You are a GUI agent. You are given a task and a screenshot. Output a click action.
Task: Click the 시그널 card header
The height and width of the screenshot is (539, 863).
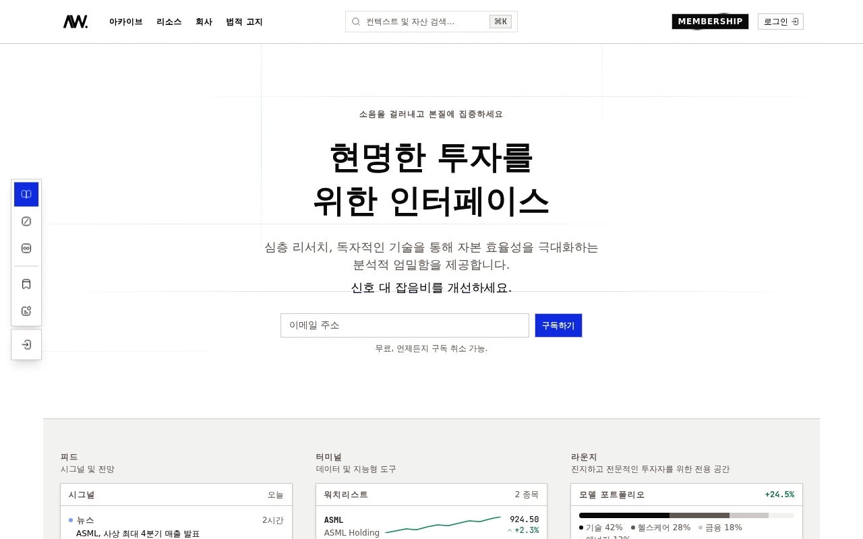(x=176, y=495)
